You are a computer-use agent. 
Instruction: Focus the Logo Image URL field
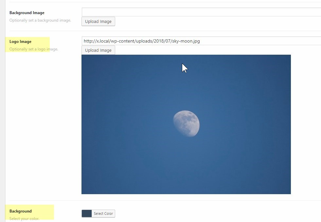(201, 41)
